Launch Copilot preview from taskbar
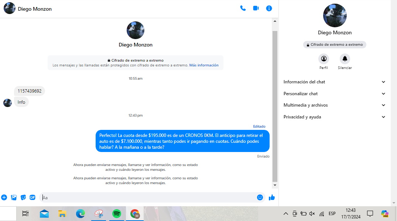Viewport: 397px width, 221px height. pyautogui.click(x=384, y=214)
